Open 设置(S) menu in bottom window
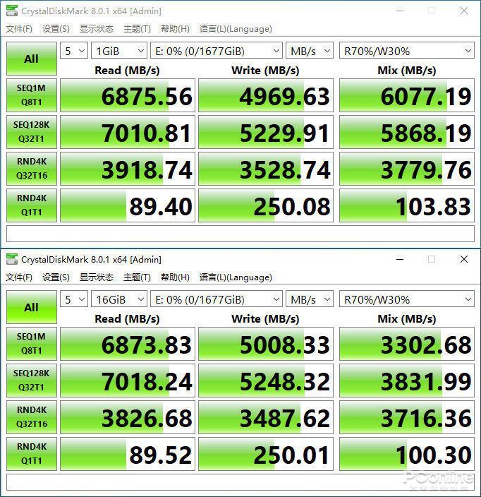The height and width of the screenshot is (497, 481). click(x=56, y=277)
